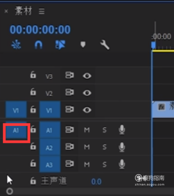174x196 pixels.
Task: Enable voice-over record on A1
Action: coord(122,130)
